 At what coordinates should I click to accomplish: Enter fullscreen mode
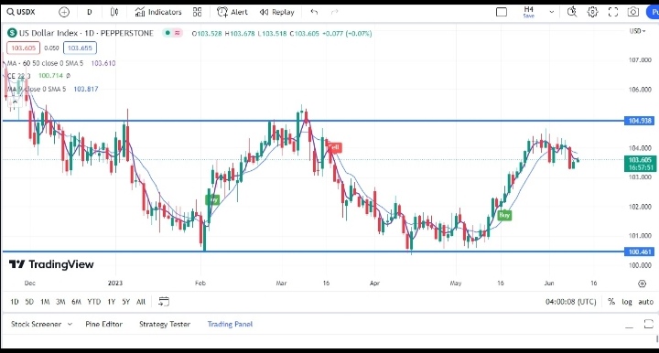[613, 12]
